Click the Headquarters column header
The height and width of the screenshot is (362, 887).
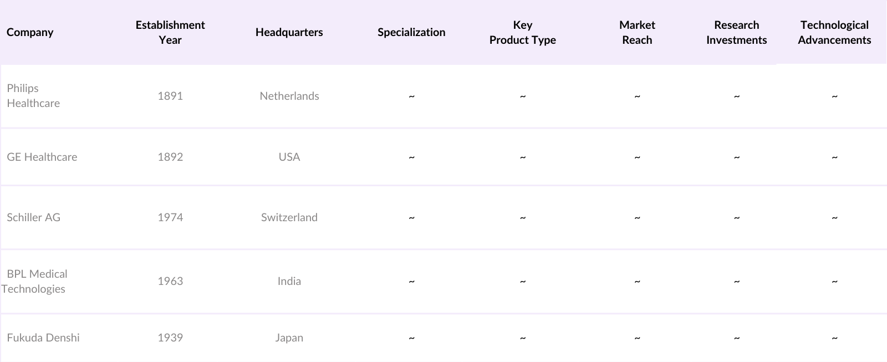(289, 32)
